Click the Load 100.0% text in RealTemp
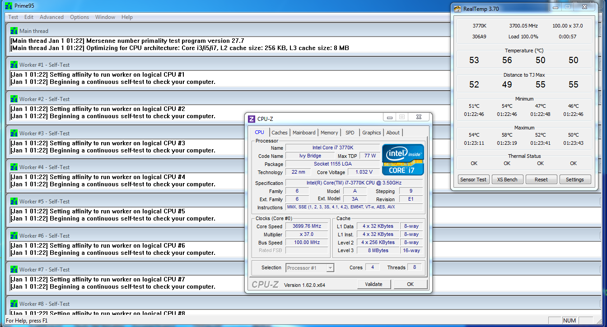The image size is (607, 327). pyautogui.click(x=523, y=37)
